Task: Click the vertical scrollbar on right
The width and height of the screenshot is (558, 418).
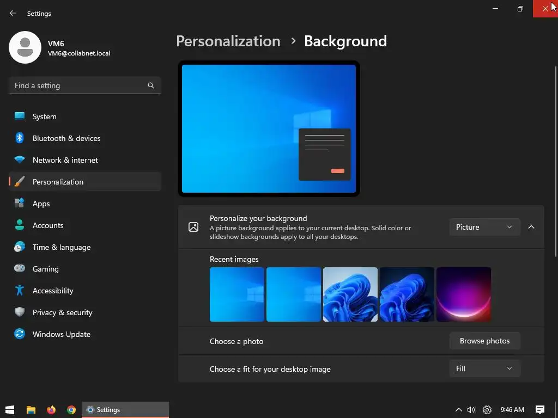Action: tap(556, 161)
